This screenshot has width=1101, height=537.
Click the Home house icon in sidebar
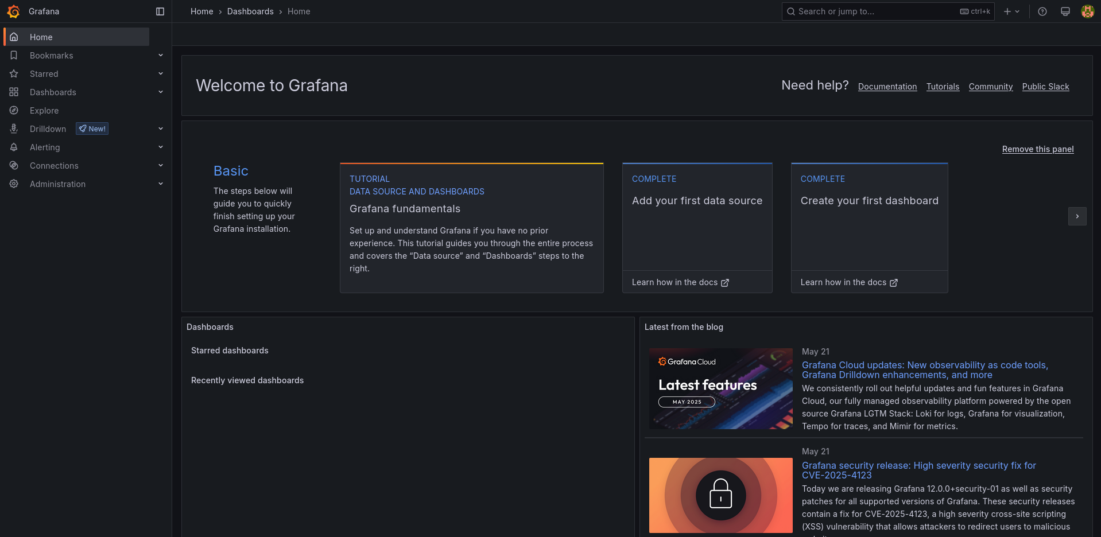coord(14,37)
